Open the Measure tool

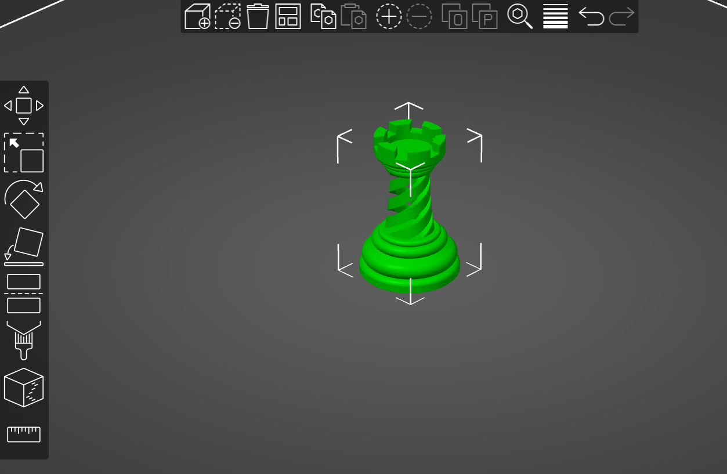coord(23,433)
